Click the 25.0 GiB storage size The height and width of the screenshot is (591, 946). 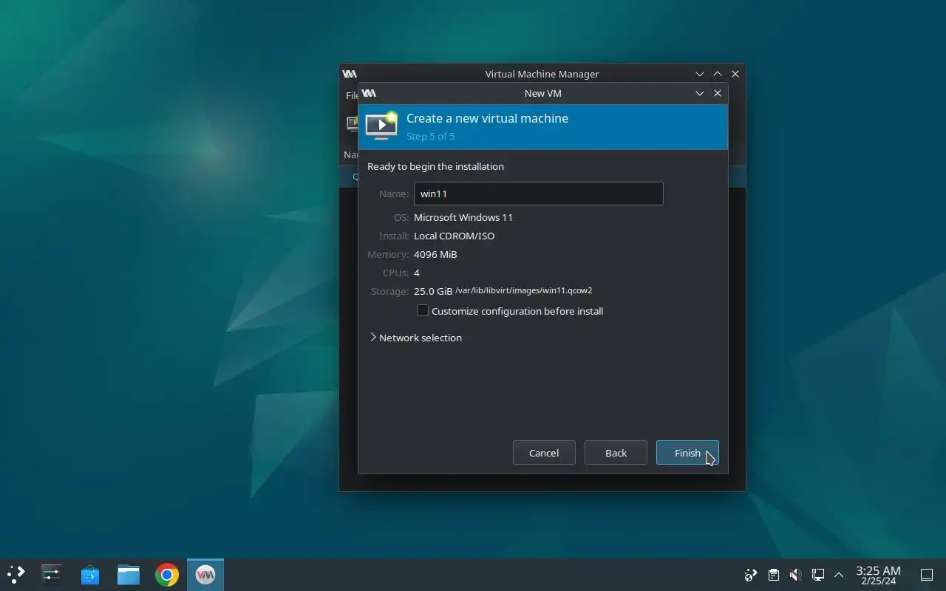[x=433, y=291]
